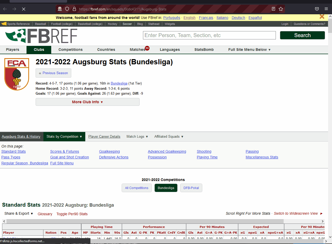Image resolution: width=332 pixels, height=244 pixels.
Task: Expand Match Logs dropdown
Action: (x=137, y=136)
